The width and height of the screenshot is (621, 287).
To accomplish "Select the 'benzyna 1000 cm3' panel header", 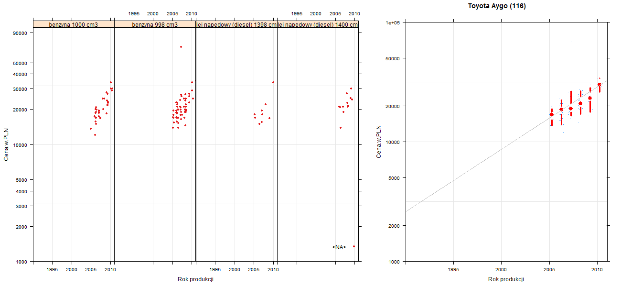I will click(74, 24).
